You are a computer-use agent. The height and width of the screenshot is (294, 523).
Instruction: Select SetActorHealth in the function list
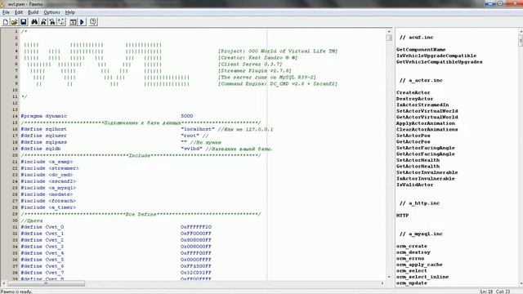[x=418, y=160]
